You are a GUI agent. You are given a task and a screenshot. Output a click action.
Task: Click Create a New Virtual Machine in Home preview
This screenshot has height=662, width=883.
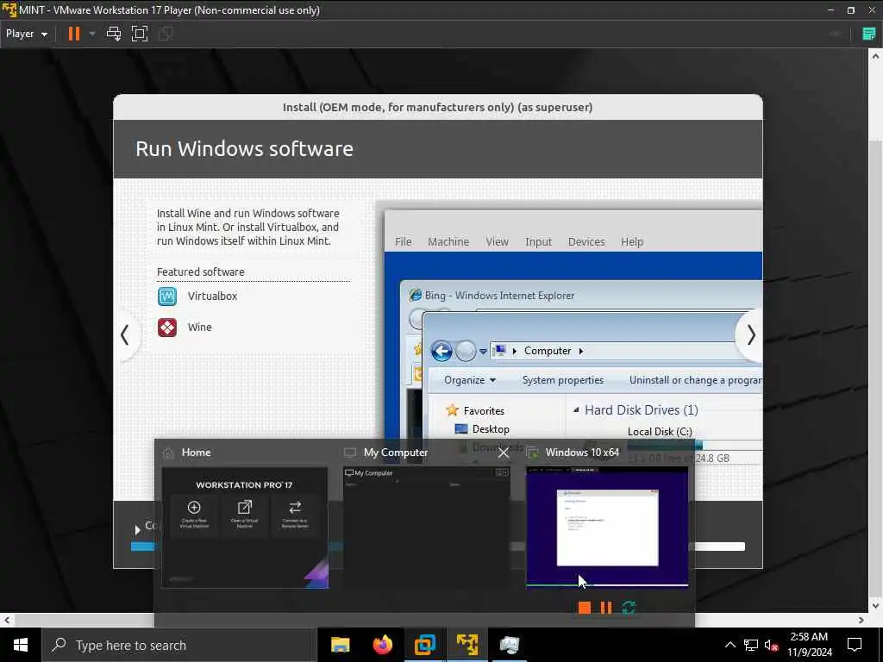194,515
